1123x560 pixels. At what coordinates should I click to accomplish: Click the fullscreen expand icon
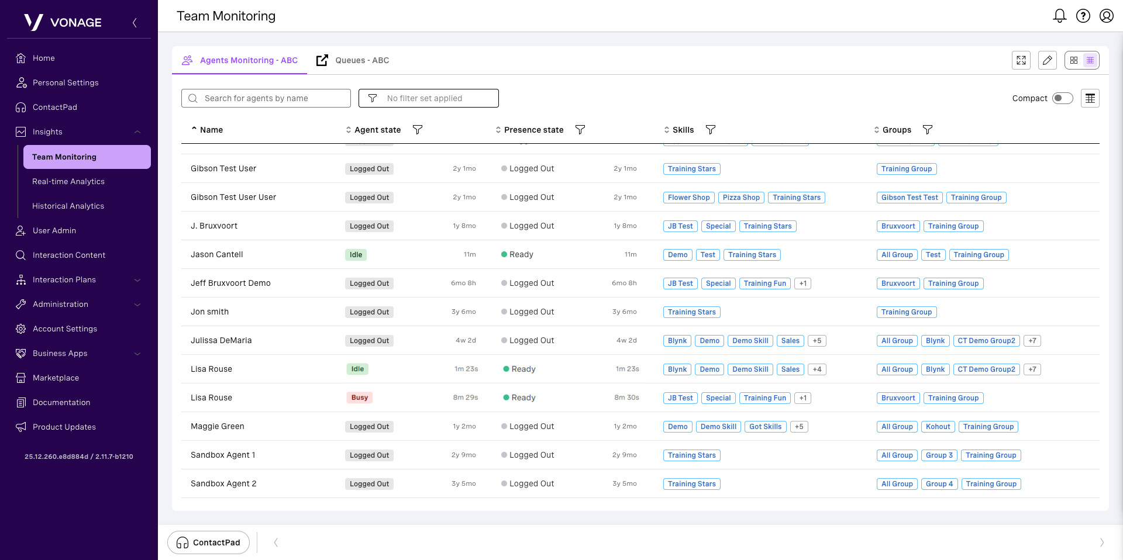coord(1021,60)
